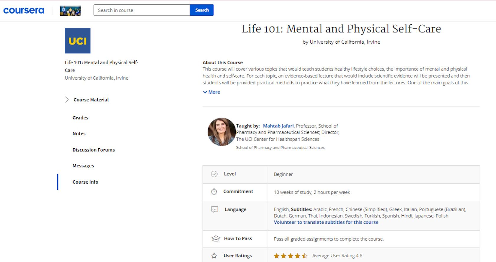Click the course title heading

click(341, 29)
